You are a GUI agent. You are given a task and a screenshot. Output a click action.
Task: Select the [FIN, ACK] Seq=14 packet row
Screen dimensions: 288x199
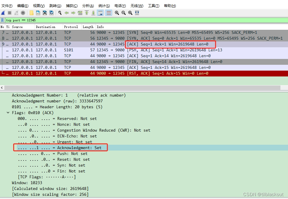[x=144, y=62]
